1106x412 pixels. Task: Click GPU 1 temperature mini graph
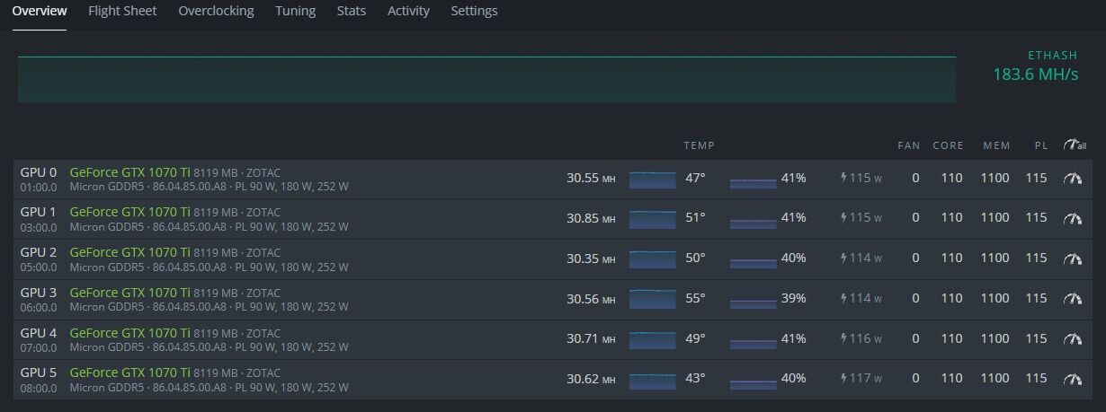coord(652,219)
